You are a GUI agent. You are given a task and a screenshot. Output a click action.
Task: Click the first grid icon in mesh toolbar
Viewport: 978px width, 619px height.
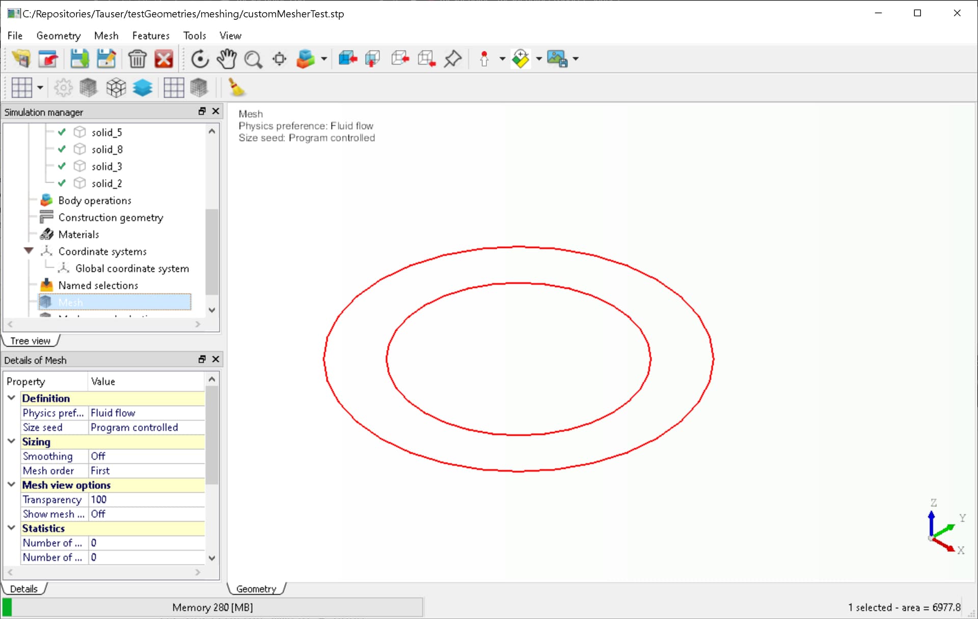pos(22,88)
